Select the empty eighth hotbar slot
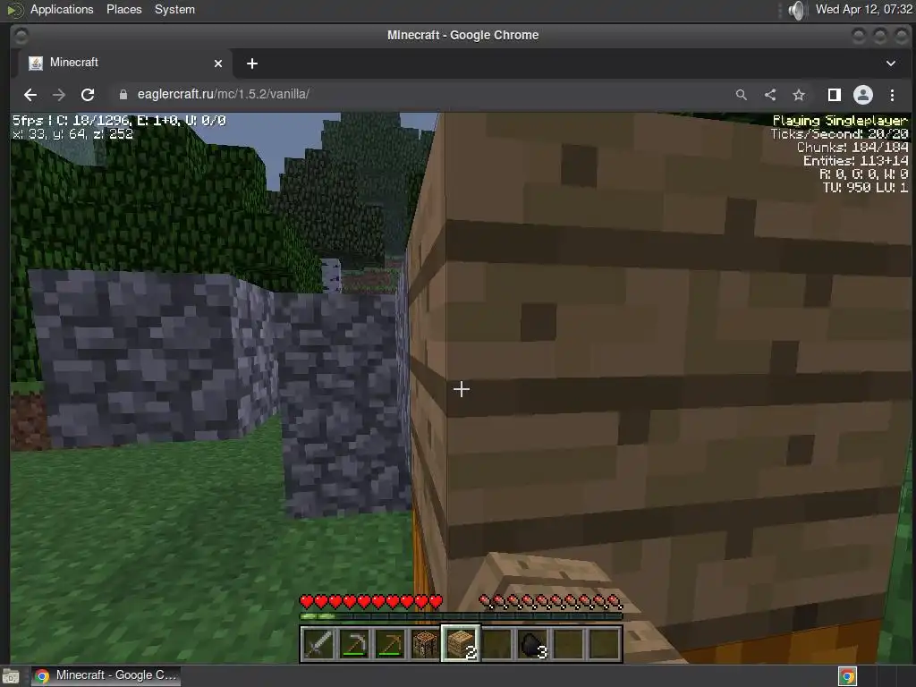The width and height of the screenshot is (916, 687). click(568, 644)
